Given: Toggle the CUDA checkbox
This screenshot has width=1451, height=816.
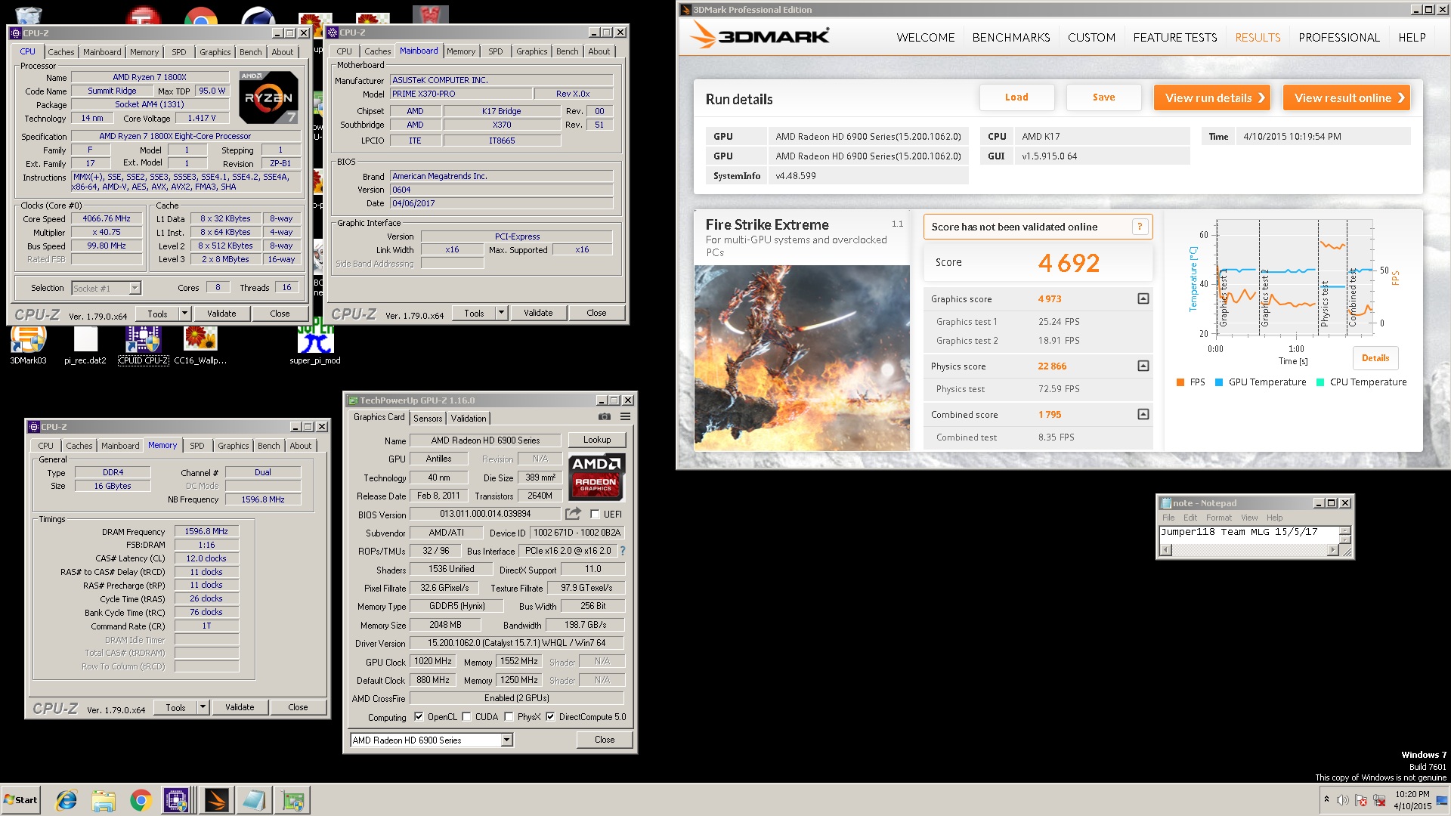Looking at the screenshot, I should (466, 717).
